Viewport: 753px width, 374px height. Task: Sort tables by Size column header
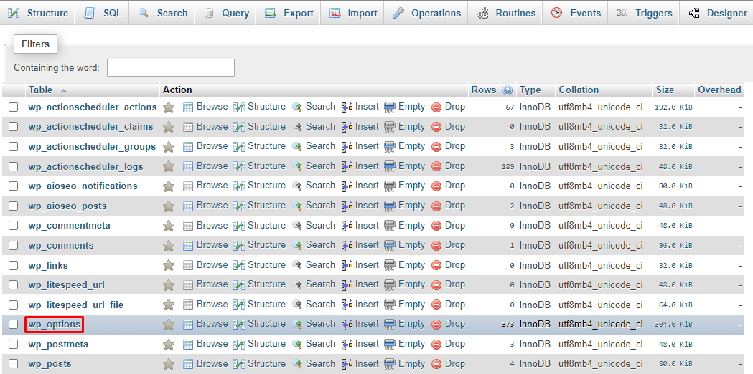(x=665, y=90)
